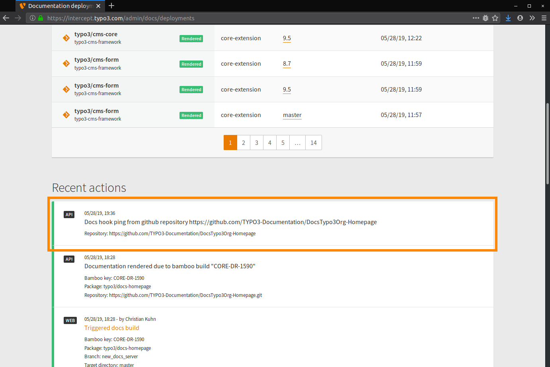Click the WEB badge of Christian Kuhn's action
The width and height of the screenshot is (550, 367).
(70, 320)
